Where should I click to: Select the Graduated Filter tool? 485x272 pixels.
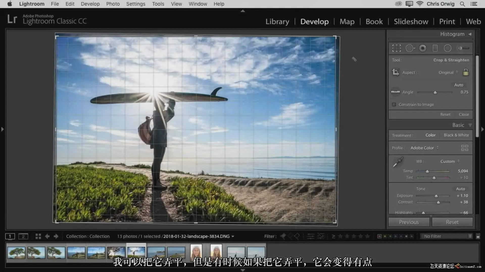click(435, 48)
